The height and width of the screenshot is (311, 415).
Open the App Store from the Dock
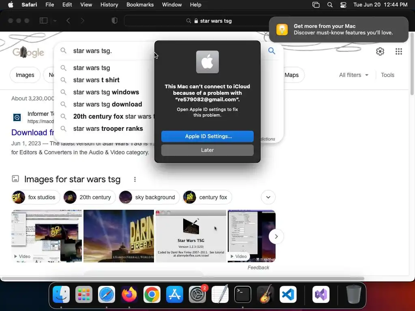click(x=174, y=294)
